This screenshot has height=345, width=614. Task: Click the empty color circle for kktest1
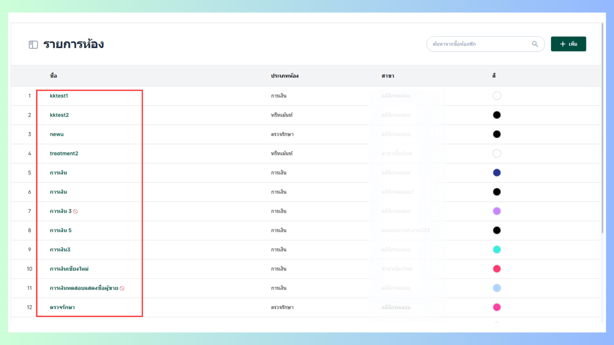coord(496,96)
